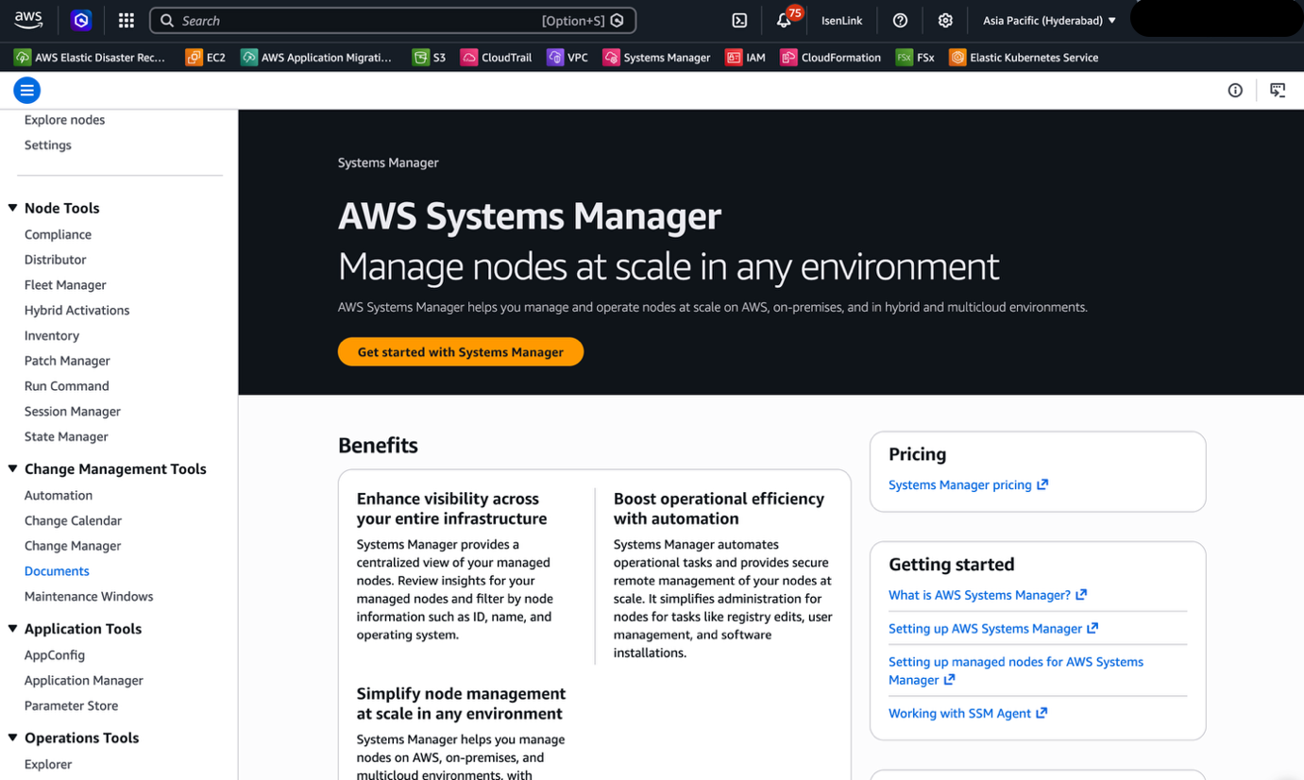Open Explore nodes in sidebar
The height and width of the screenshot is (780, 1304).
(x=65, y=120)
